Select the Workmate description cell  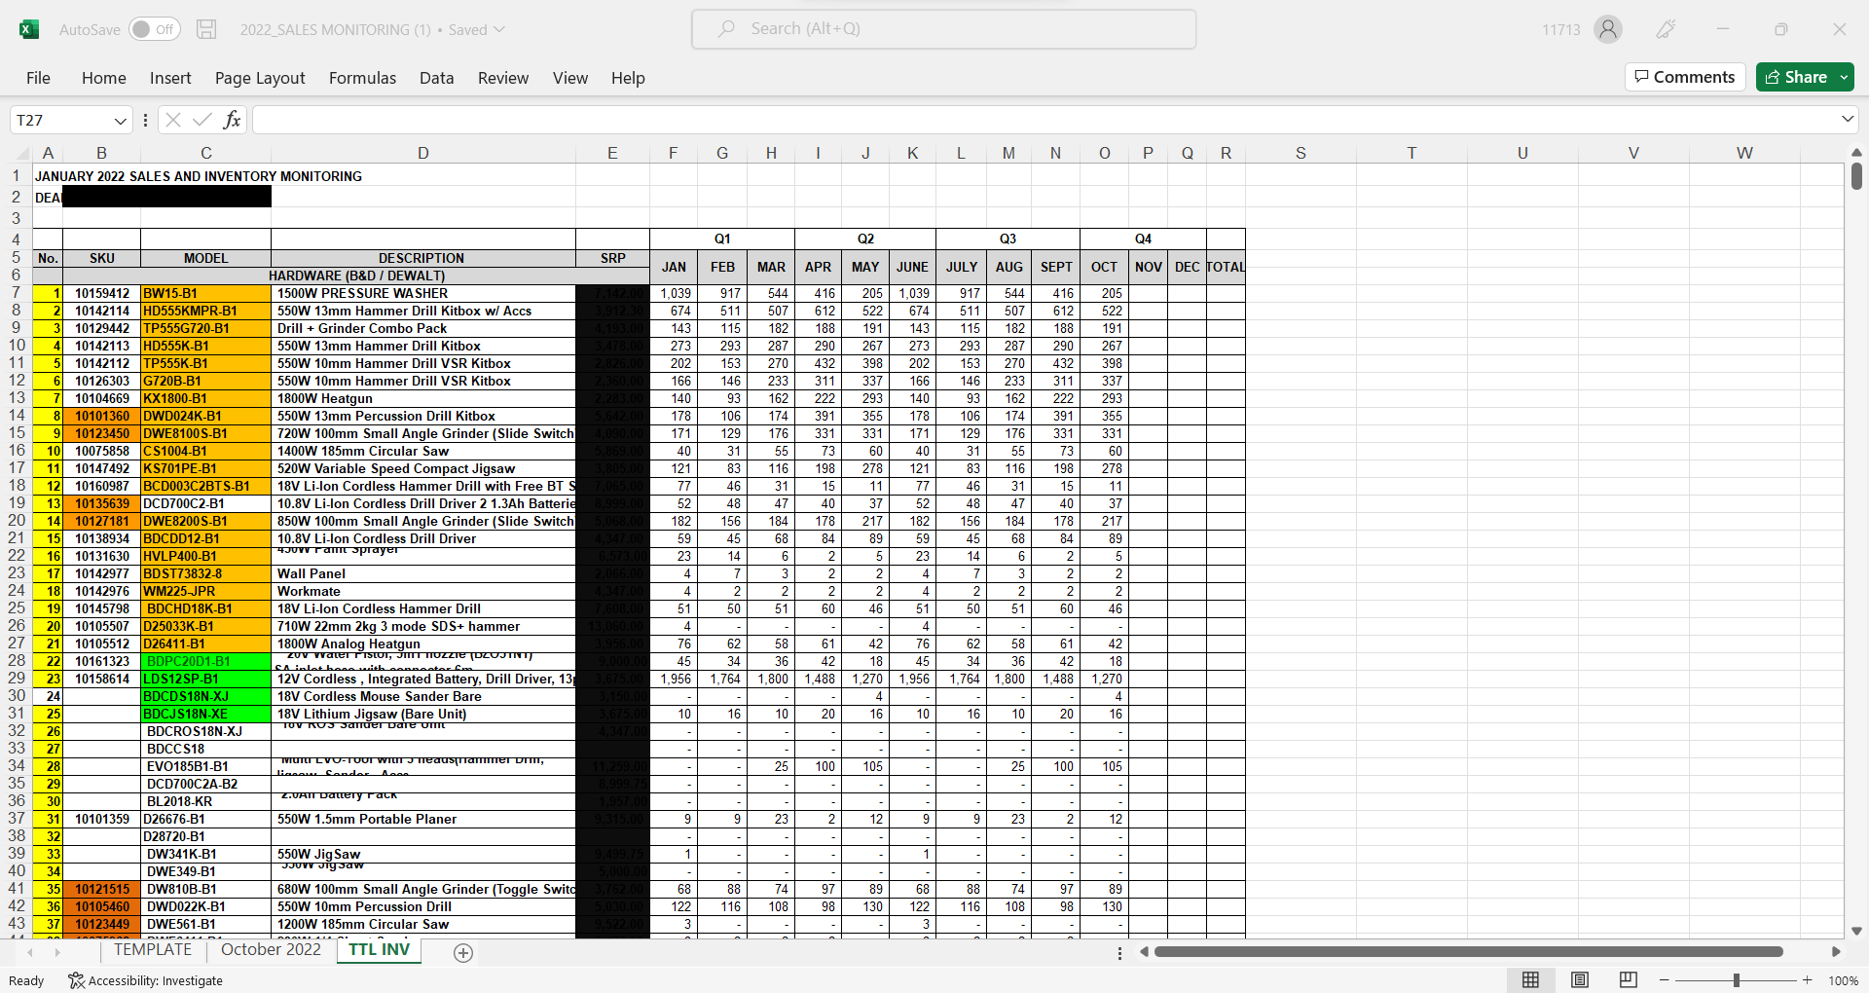pos(422,591)
